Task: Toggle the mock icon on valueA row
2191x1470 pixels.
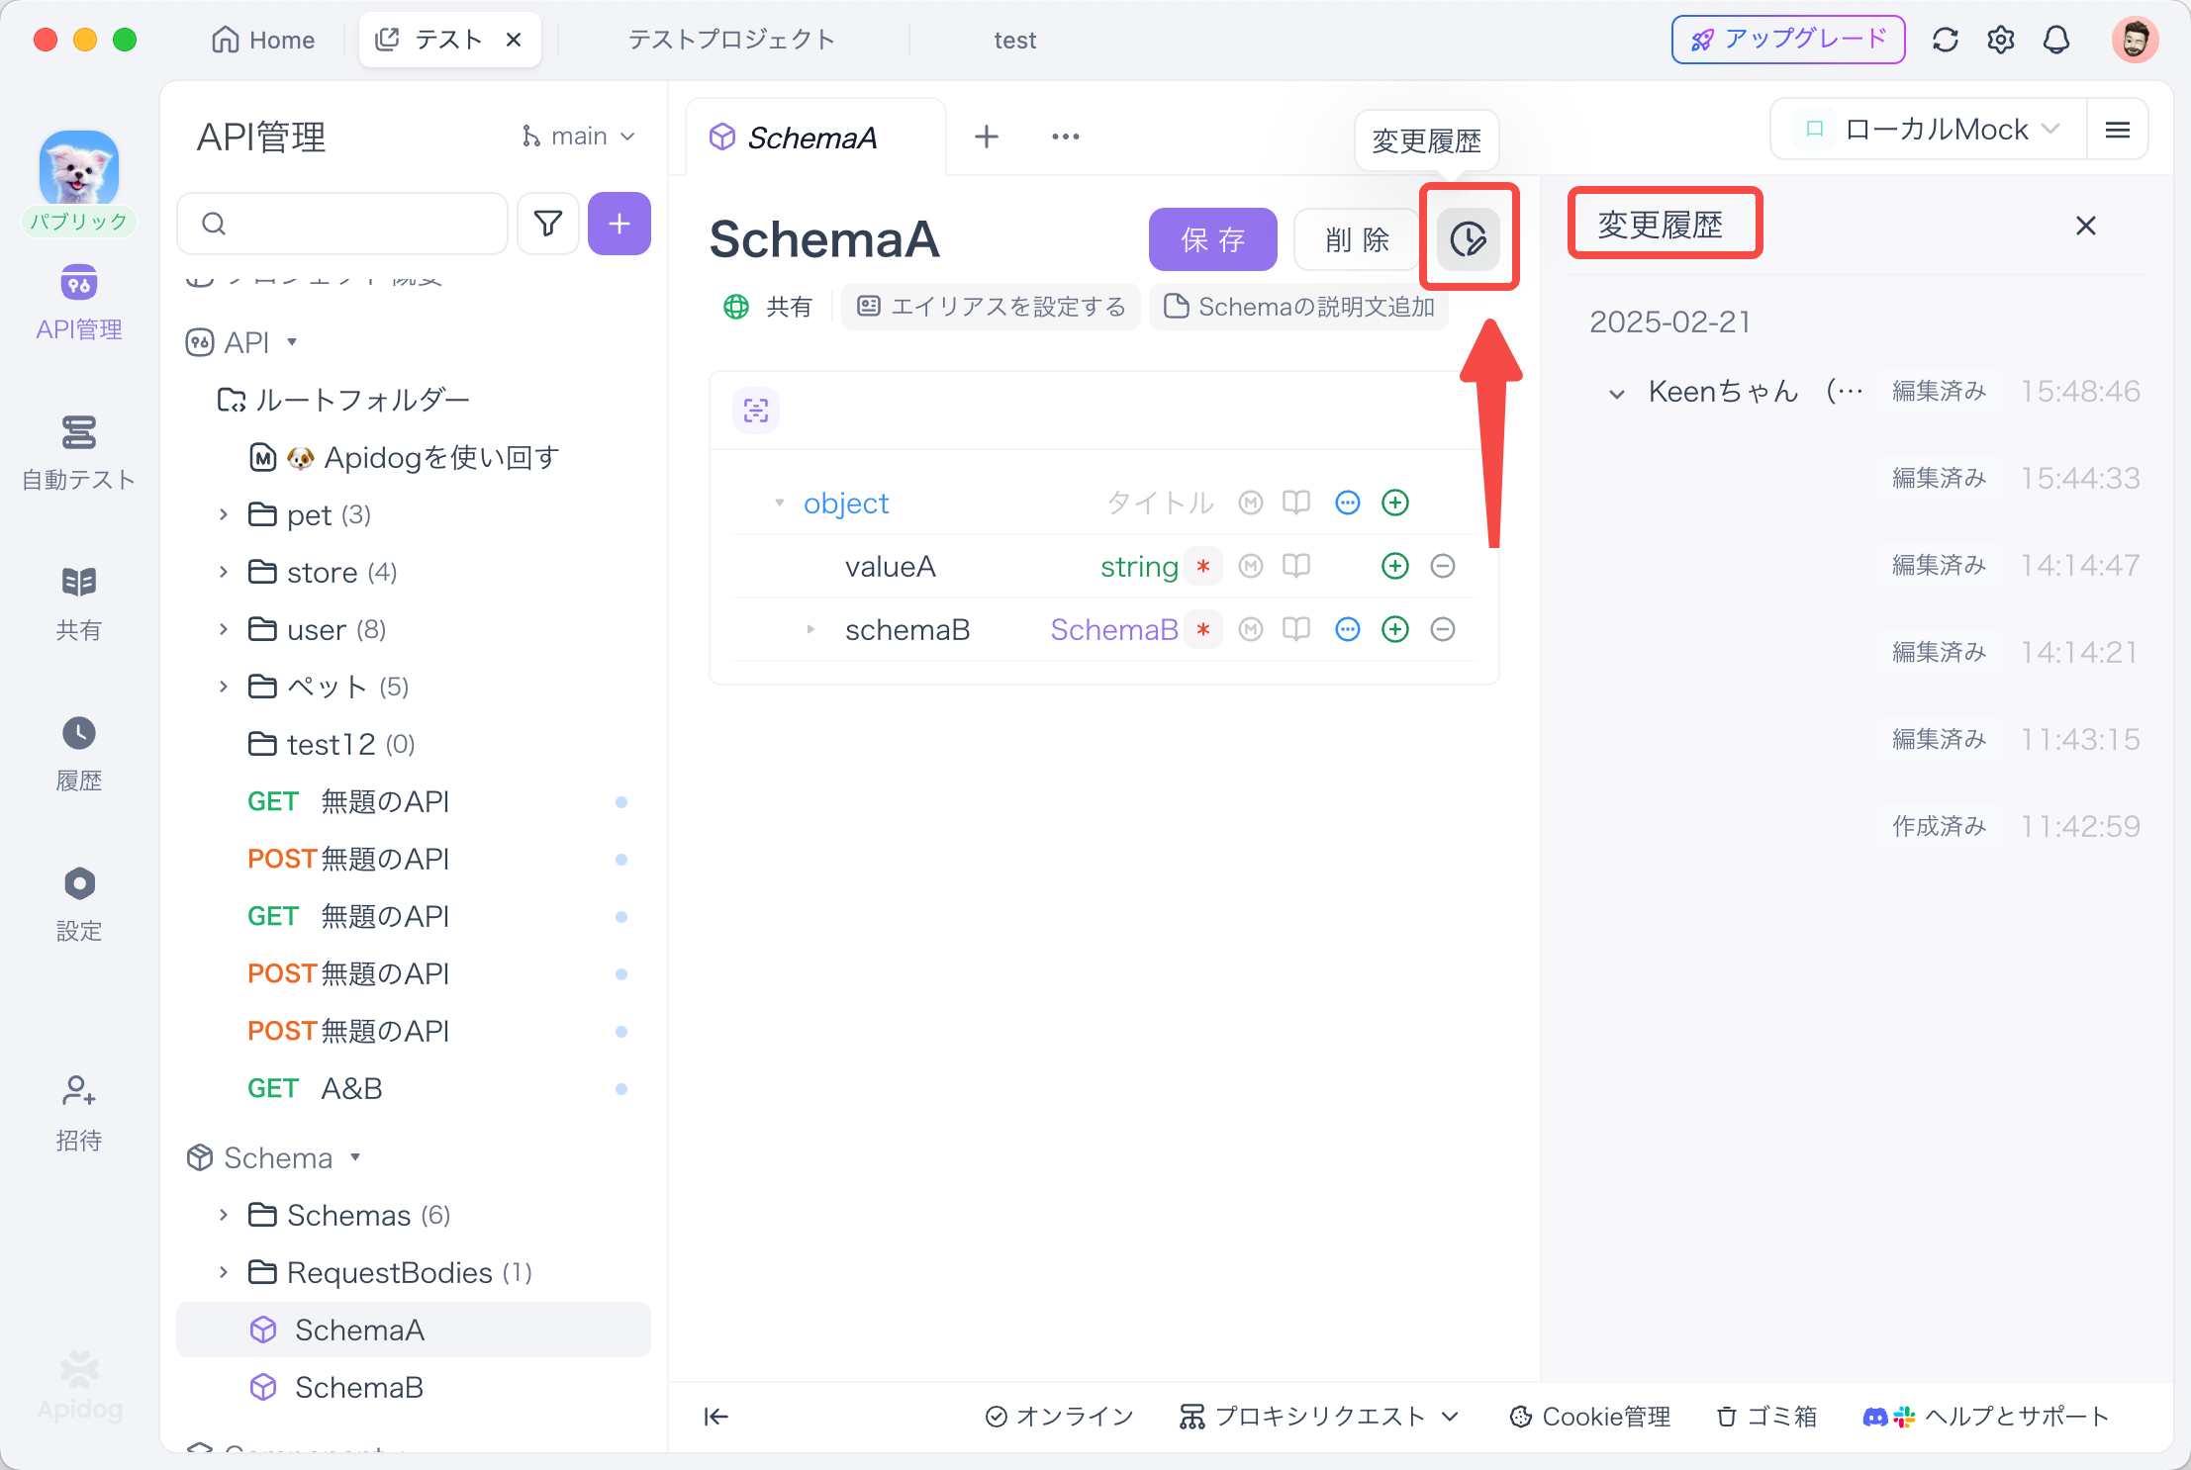Action: 1251,566
